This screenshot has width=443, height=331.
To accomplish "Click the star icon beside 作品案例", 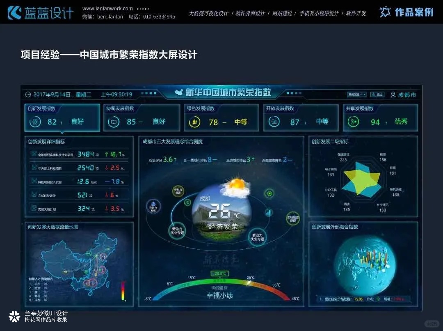I will [385, 12].
